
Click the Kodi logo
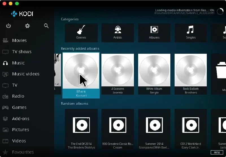point(22,14)
